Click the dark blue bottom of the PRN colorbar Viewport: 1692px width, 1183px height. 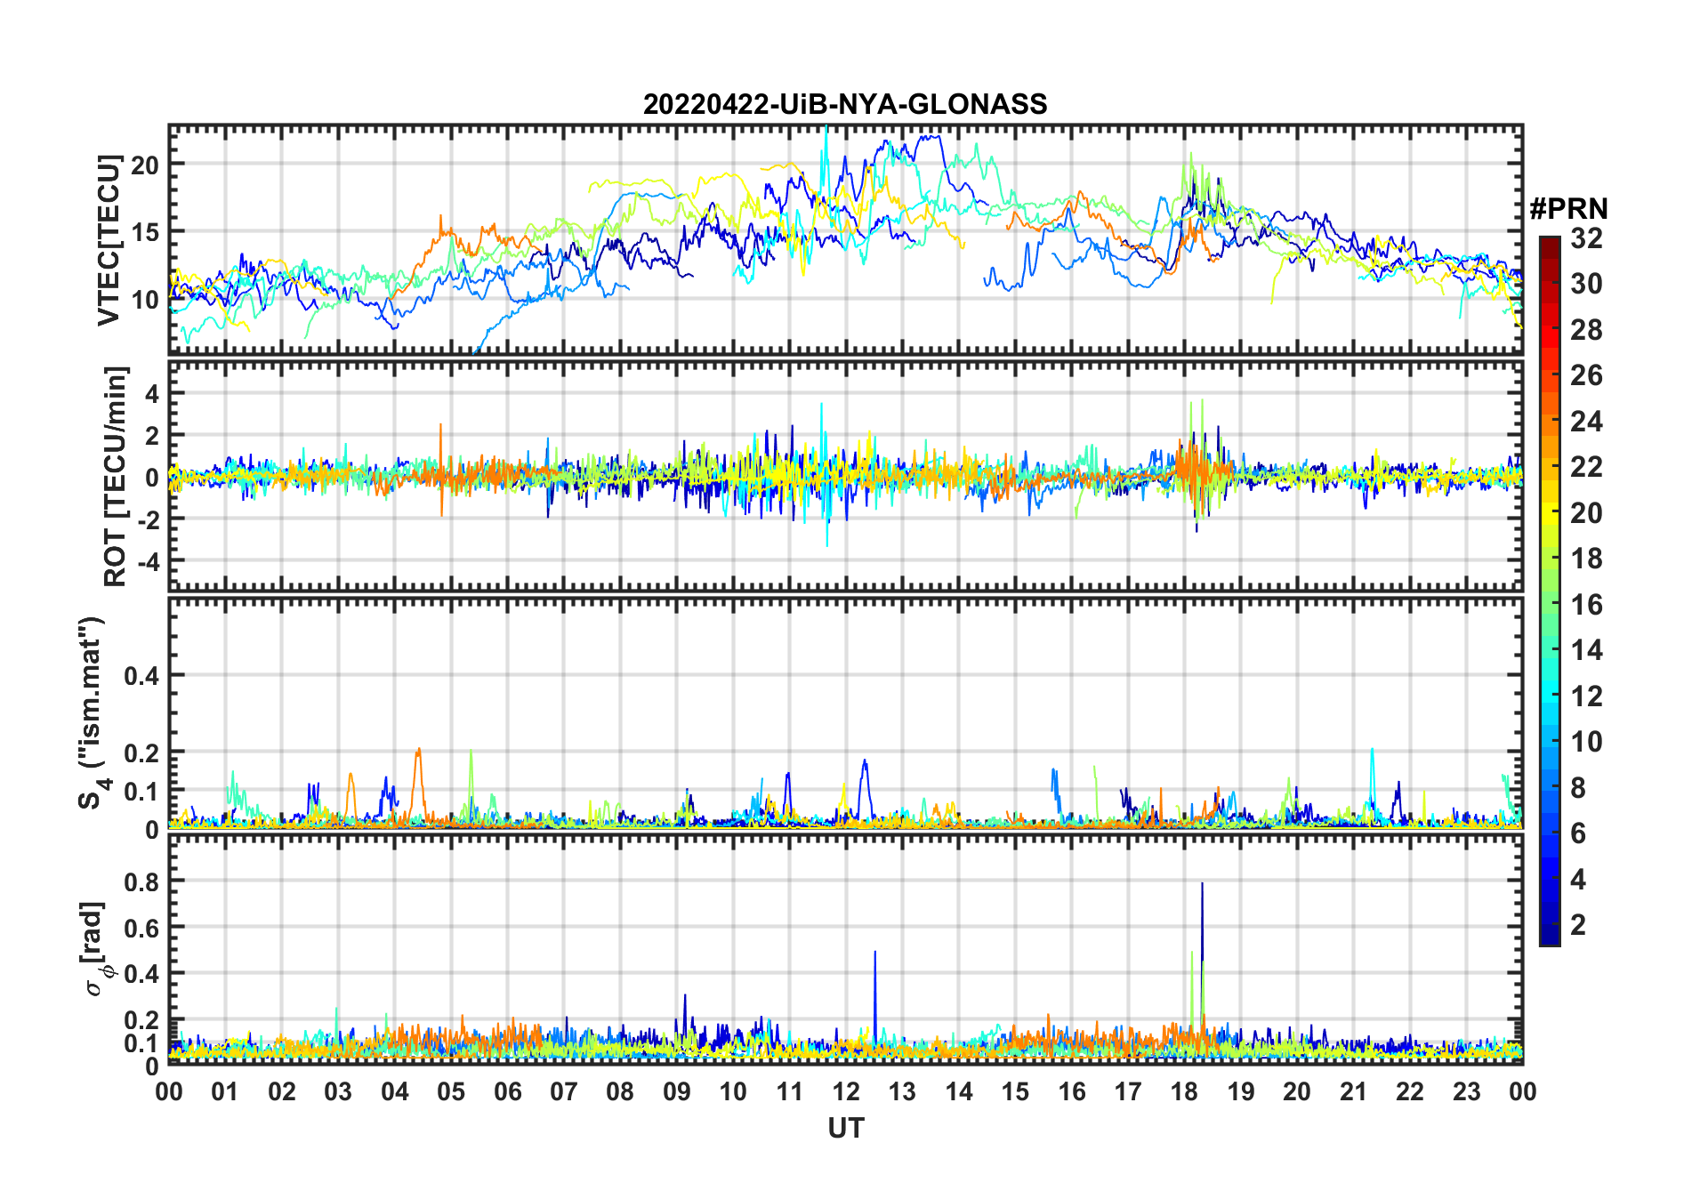coord(1550,936)
